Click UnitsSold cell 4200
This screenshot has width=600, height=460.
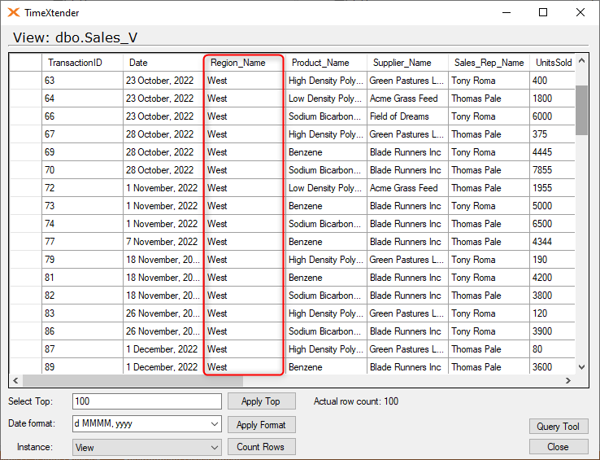point(552,278)
